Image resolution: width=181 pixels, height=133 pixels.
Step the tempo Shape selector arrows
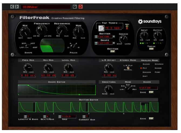click(96, 43)
